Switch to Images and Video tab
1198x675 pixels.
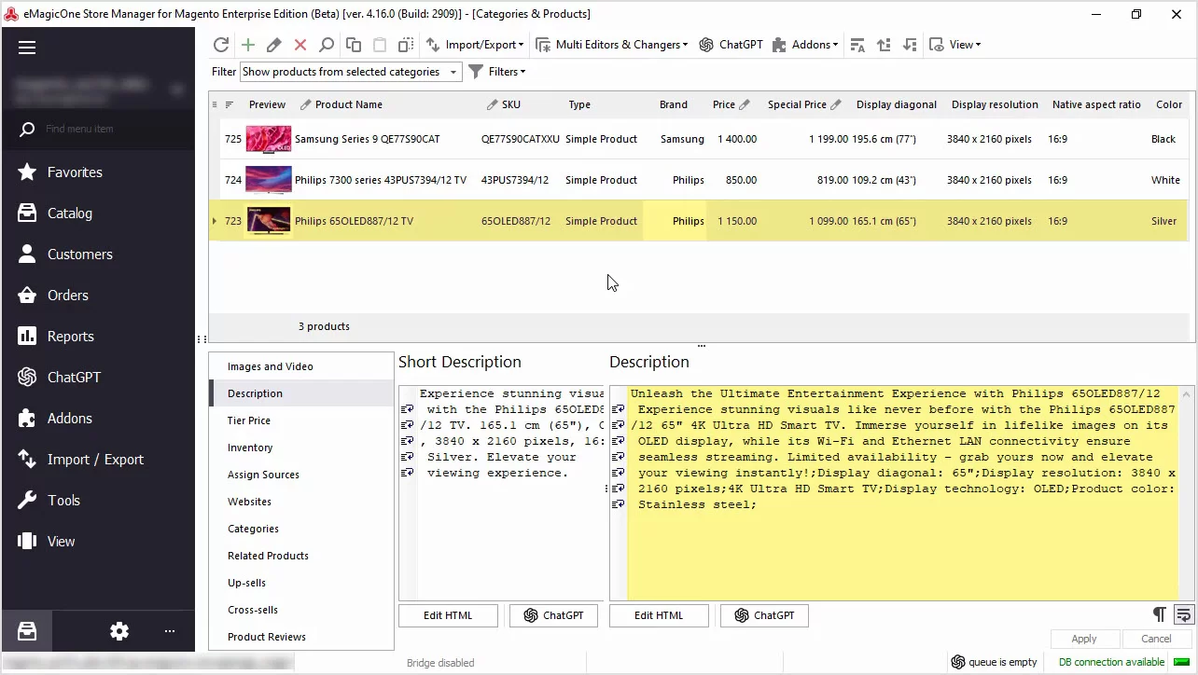coord(301,366)
